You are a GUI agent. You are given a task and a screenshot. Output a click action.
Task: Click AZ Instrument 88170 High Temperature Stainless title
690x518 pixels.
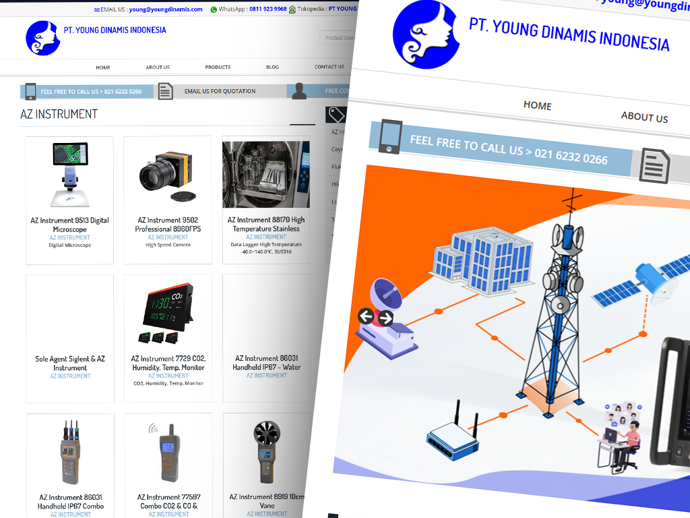point(266,224)
